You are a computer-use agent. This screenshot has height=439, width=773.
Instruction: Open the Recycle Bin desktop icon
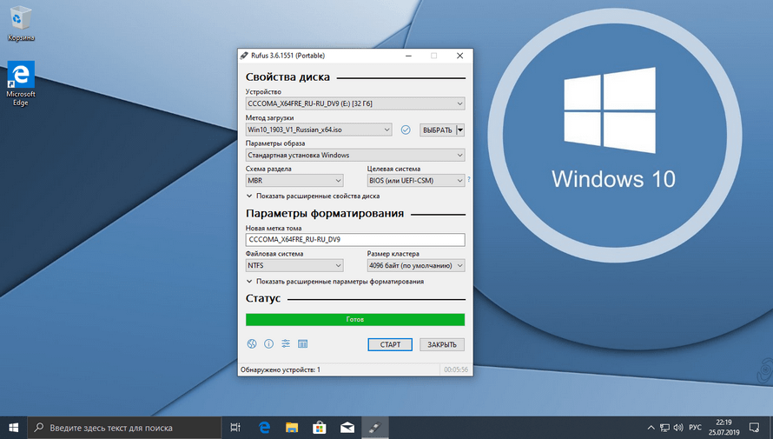21,23
